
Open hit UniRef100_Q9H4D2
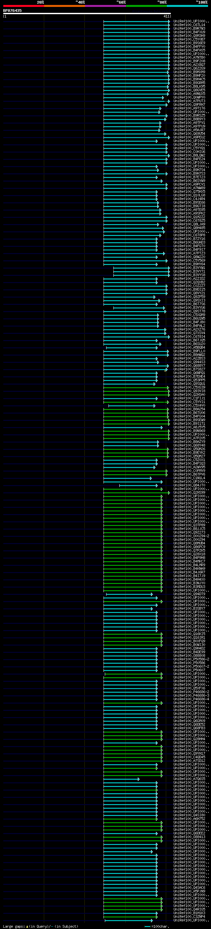(x=189, y=649)
